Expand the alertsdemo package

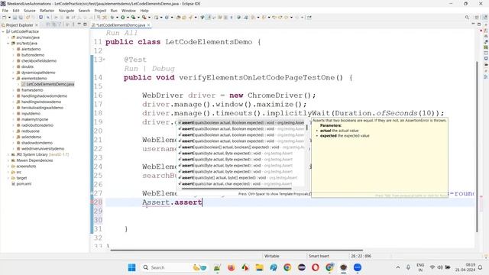click(x=14, y=49)
